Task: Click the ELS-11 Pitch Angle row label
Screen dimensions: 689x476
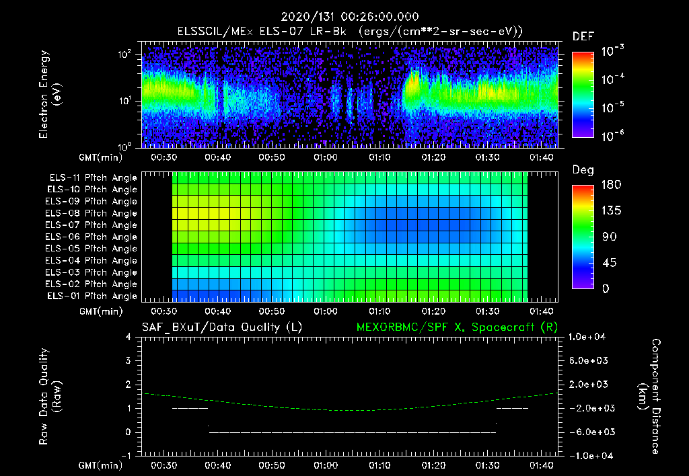Action: tap(93, 178)
